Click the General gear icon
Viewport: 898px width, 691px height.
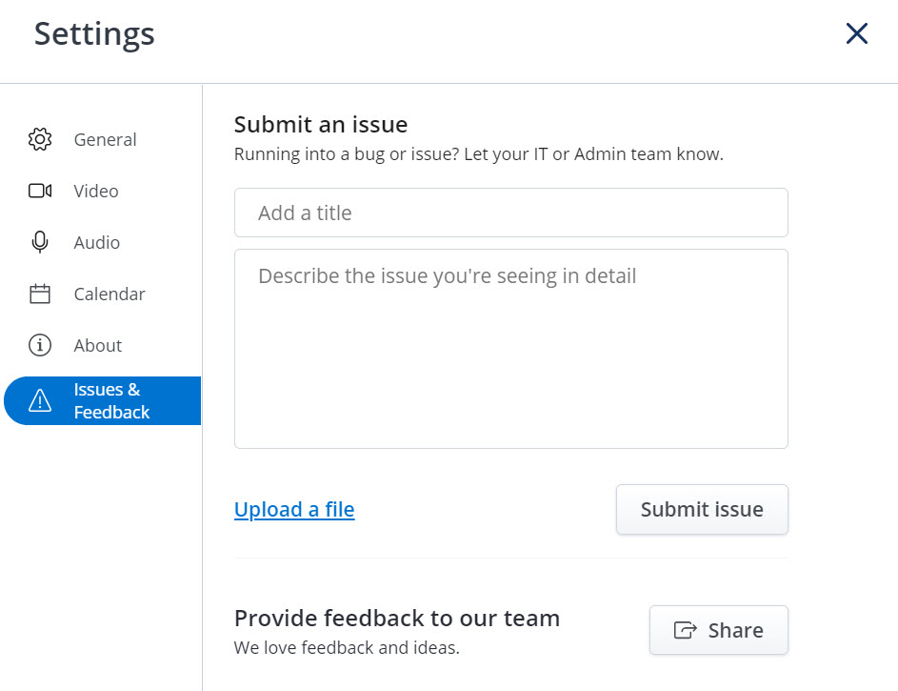pos(40,139)
